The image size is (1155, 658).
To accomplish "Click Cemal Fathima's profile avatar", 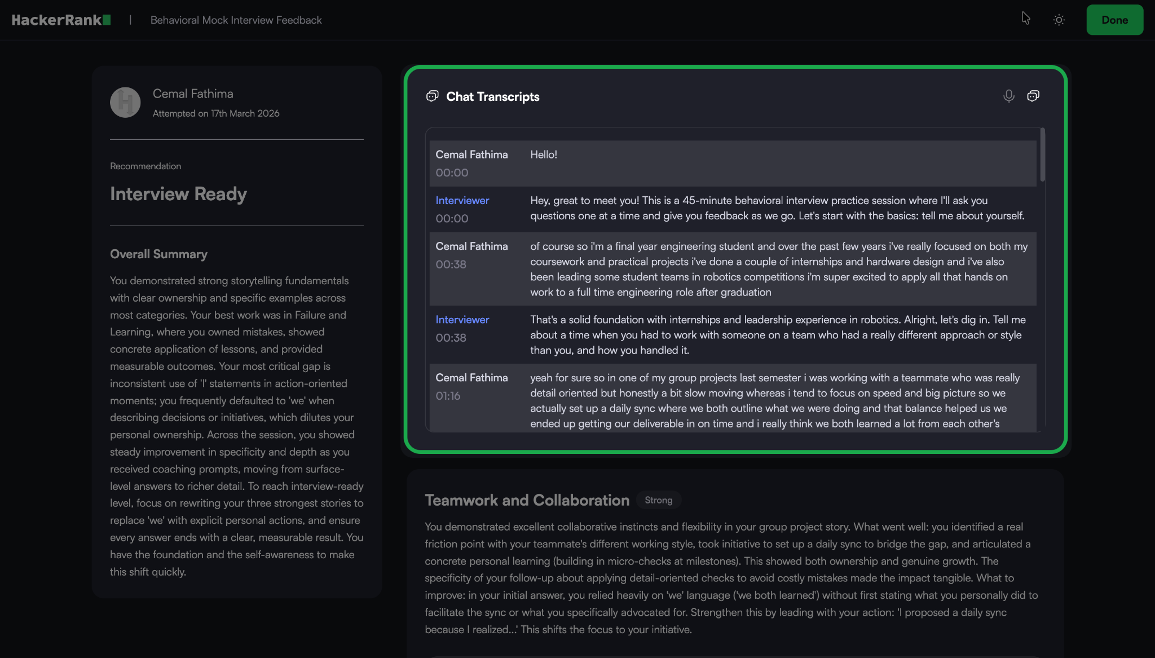I will 125,102.
